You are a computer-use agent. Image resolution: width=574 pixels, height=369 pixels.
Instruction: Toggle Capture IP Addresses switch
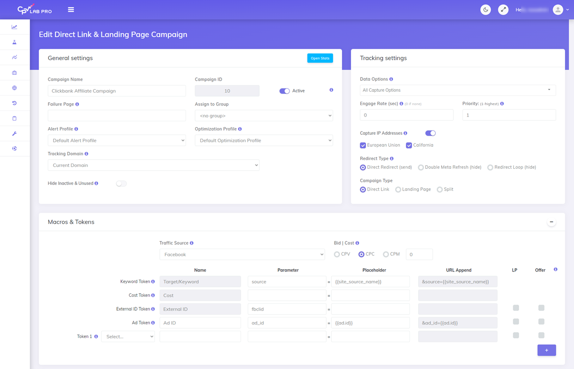coord(430,133)
